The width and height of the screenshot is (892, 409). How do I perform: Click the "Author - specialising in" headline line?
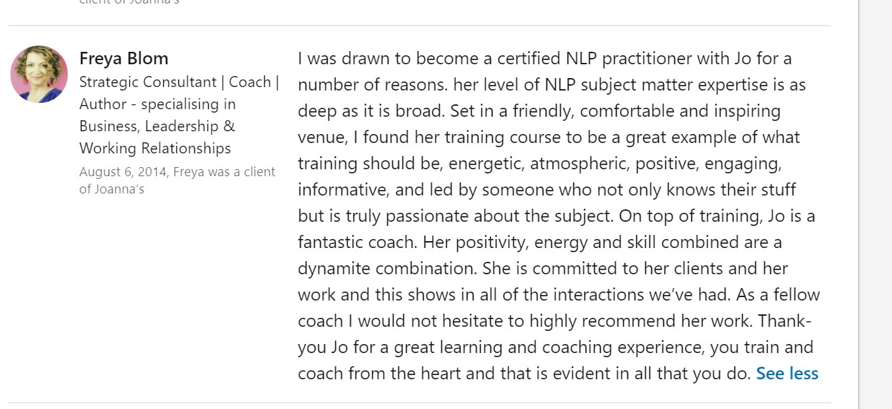(157, 104)
